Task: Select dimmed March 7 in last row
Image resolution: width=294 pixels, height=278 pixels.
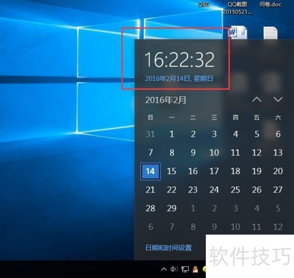Action: point(172,227)
